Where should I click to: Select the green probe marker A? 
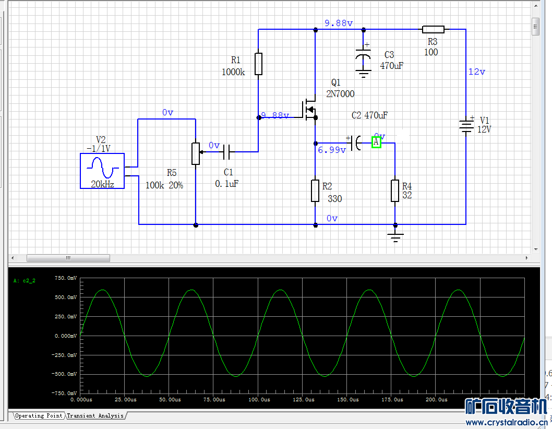pyautogui.click(x=376, y=142)
